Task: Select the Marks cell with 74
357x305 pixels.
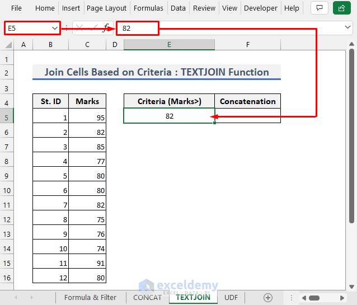Action: pyautogui.click(x=87, y=247)
